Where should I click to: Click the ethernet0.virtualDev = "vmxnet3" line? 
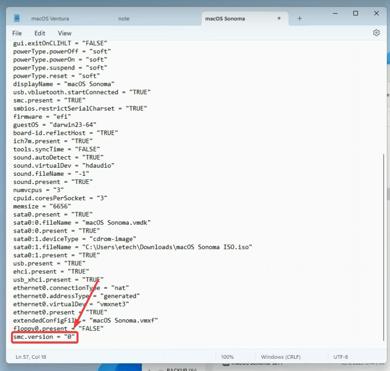pyautogui.click(x=71, y=304)
